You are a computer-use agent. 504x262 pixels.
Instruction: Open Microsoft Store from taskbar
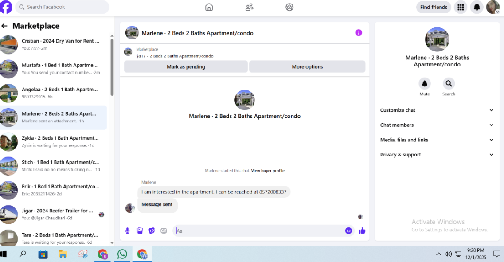43,254
